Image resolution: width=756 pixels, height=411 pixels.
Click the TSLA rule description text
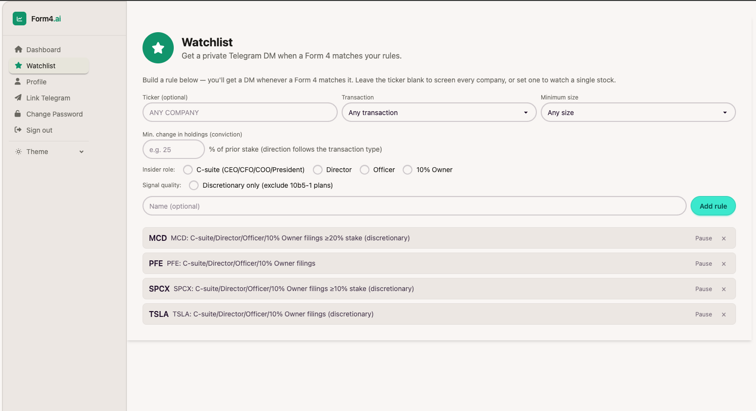tap(273, 314)
